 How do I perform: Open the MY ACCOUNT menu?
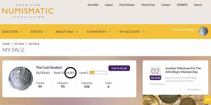[132, 32]
